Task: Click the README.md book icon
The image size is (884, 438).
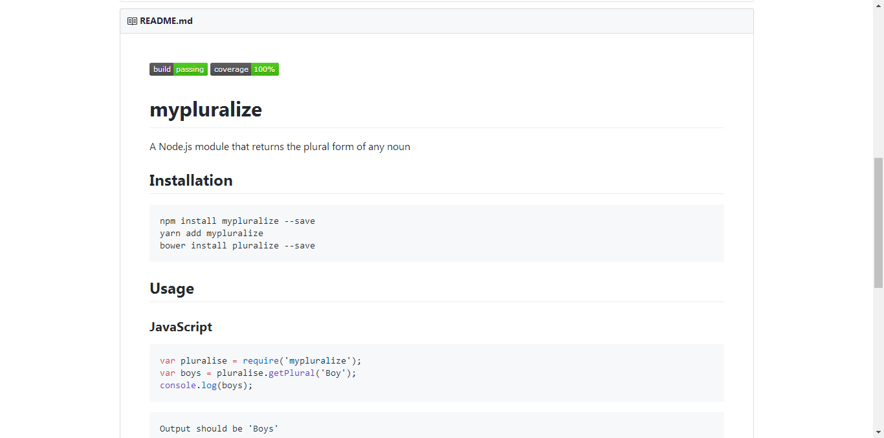Action: tap(132, 21)
